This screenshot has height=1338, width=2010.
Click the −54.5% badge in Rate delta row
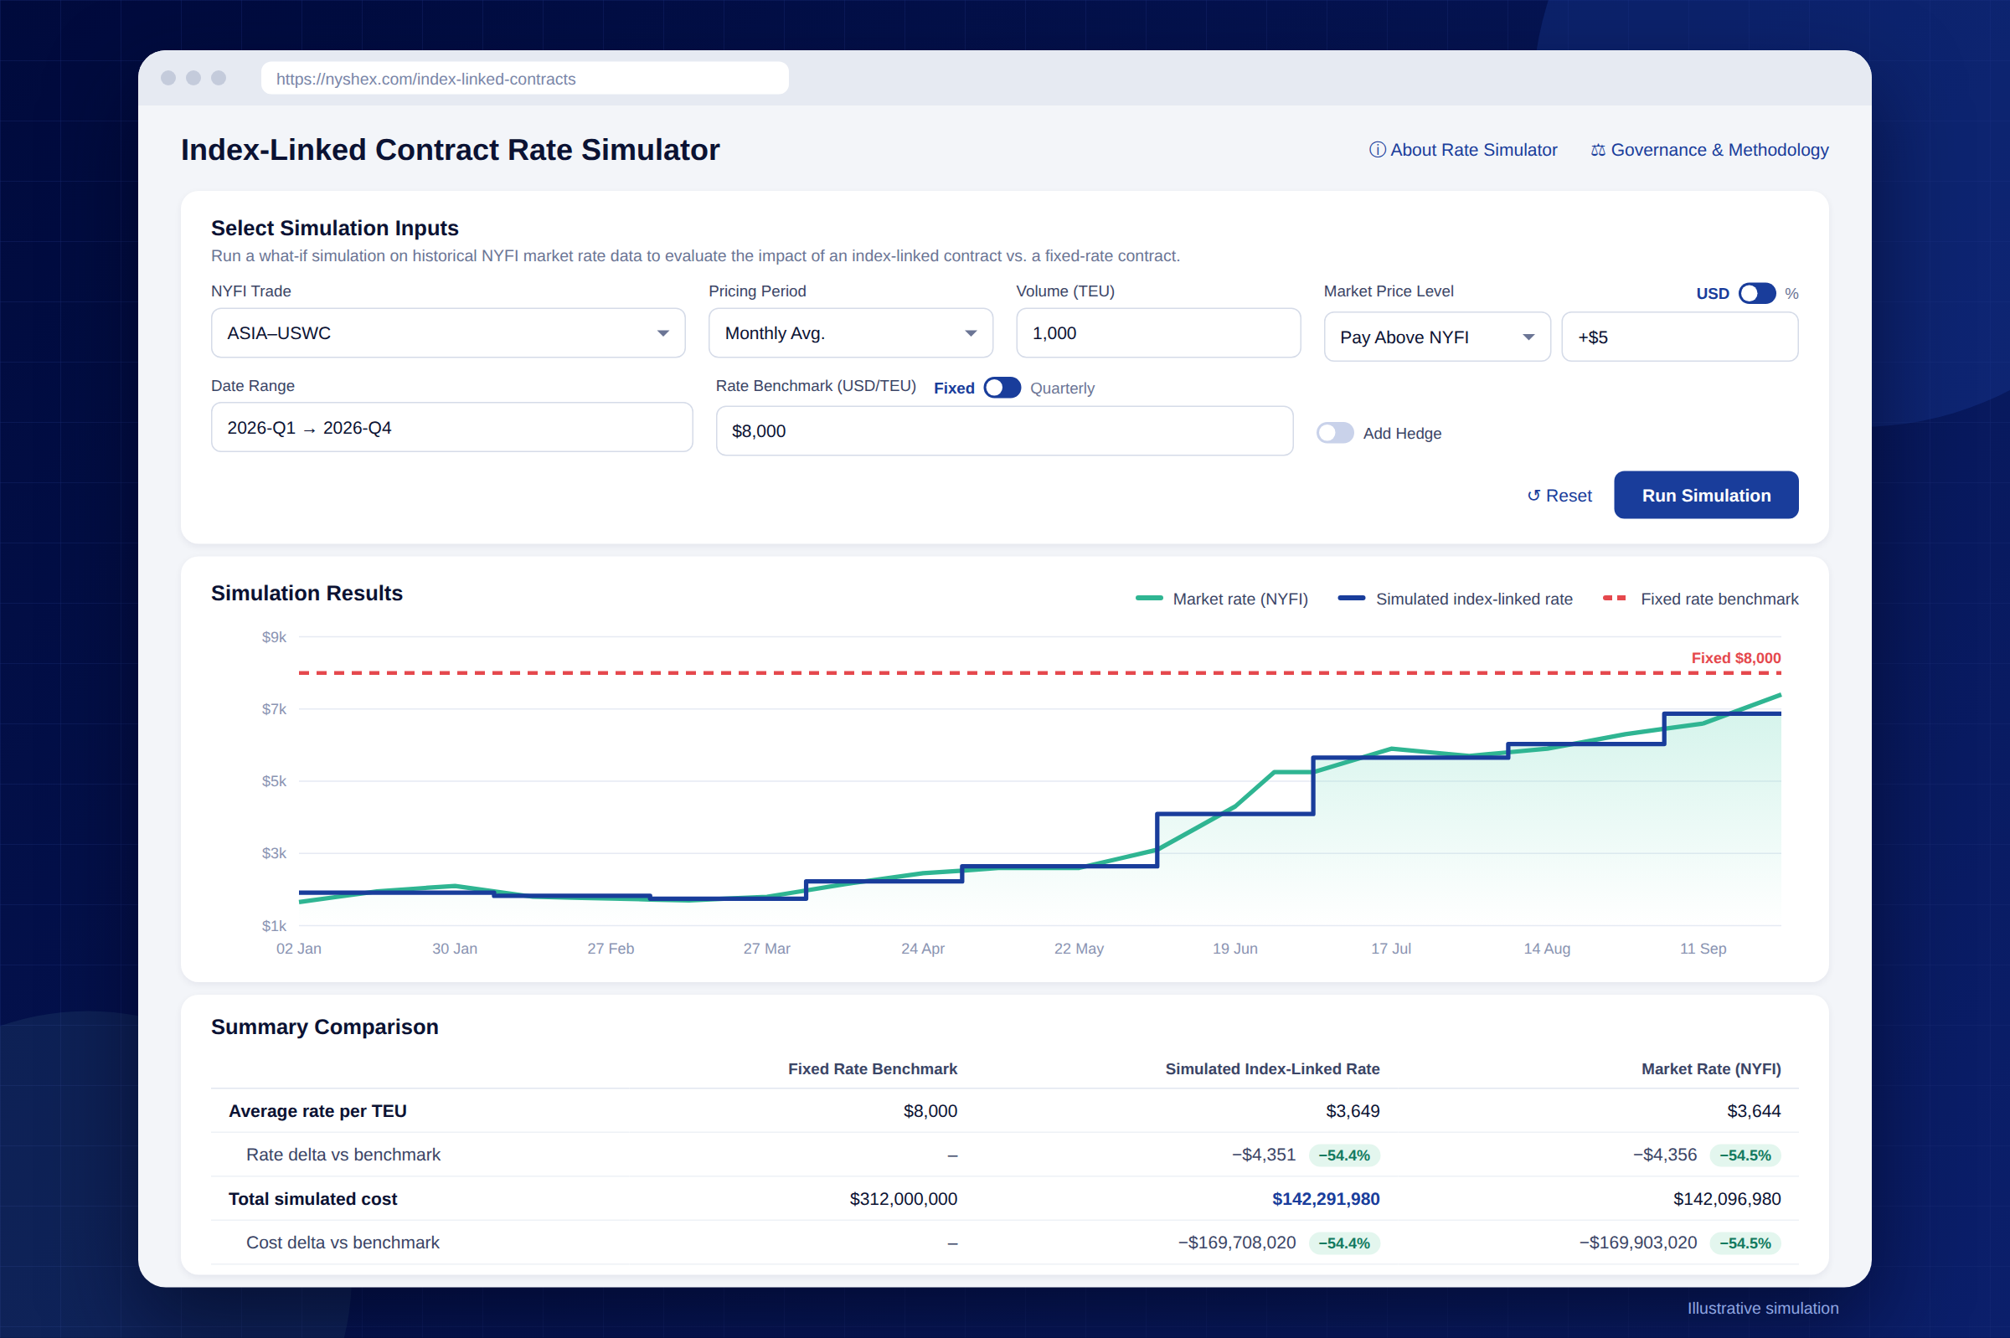(1745, 1155)
